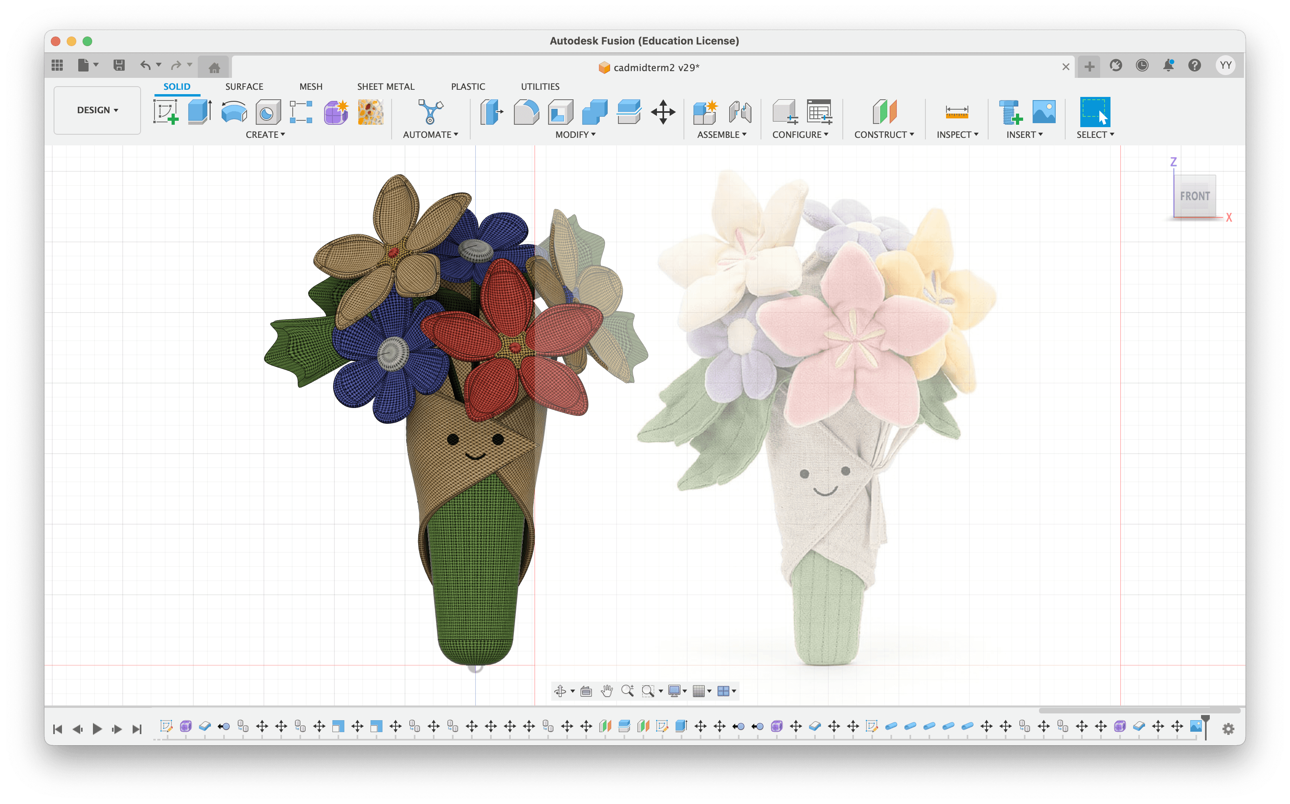Select the Fillet tool

tap(526, 112)
